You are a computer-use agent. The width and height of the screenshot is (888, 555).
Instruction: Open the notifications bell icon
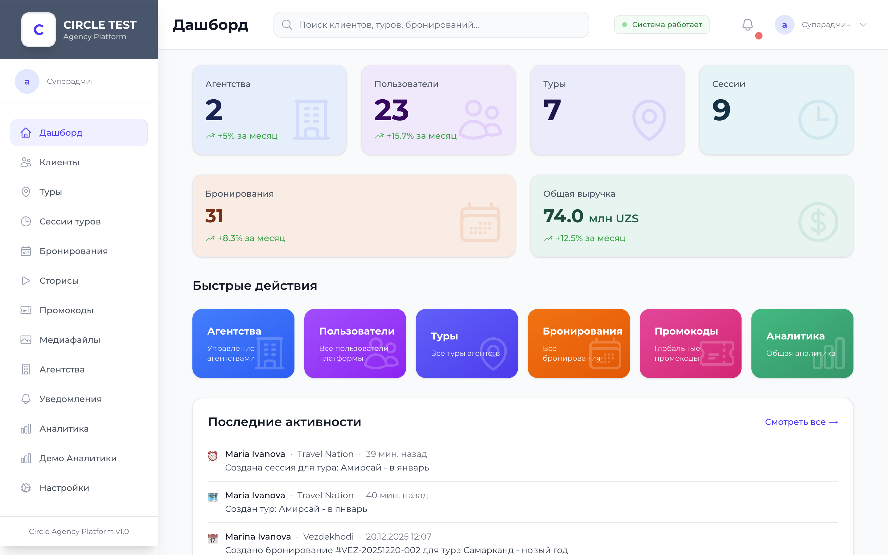coord(748,25)
